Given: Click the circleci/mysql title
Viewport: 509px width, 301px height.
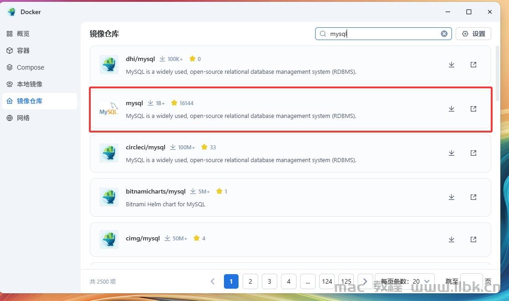Looking at the screenshot, I should [x=145, y=147].
